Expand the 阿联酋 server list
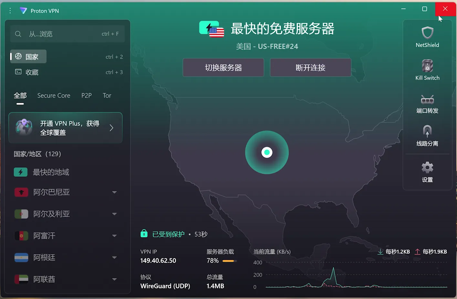 click(x=114, y=279)
